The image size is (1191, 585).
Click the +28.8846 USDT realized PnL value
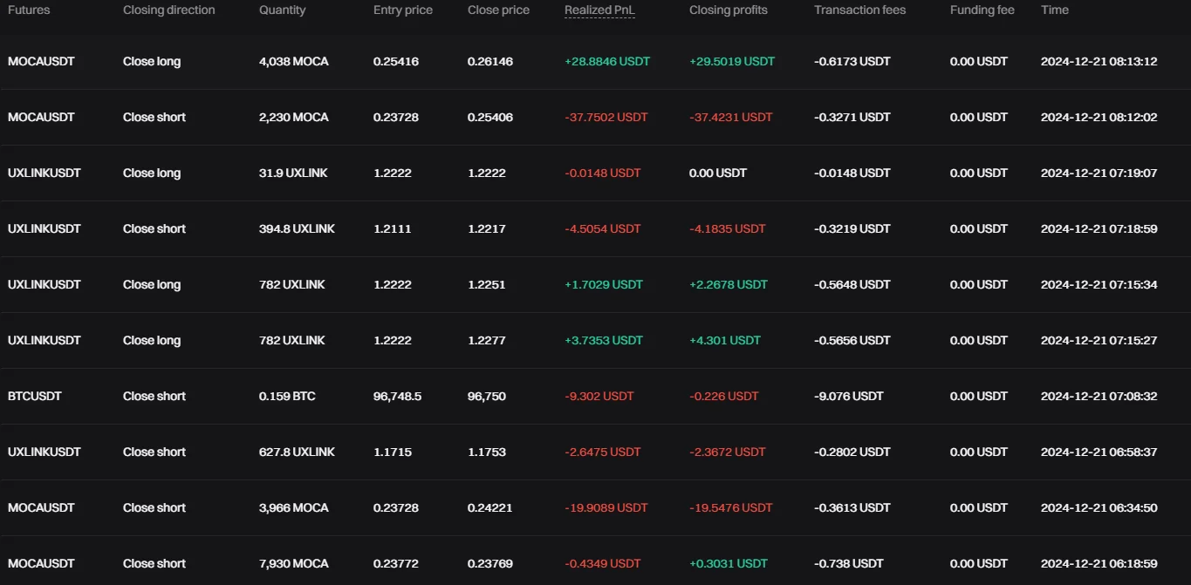tap(606, 62)
